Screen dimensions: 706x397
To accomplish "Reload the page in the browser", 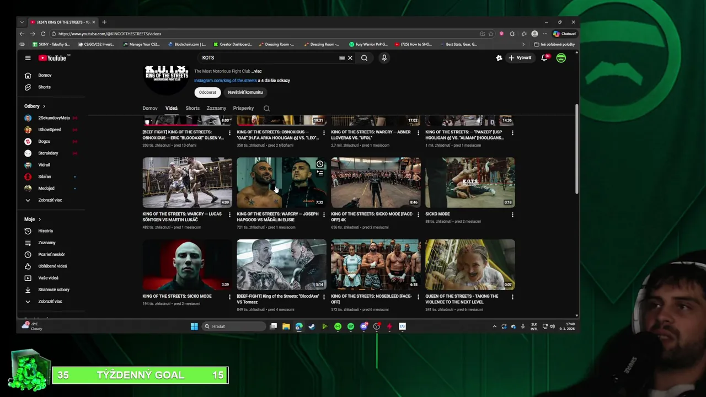I will 44,34.
